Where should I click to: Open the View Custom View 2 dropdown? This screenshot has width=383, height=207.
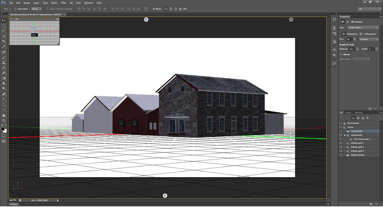pyautogui.click(x=363, y=28)
